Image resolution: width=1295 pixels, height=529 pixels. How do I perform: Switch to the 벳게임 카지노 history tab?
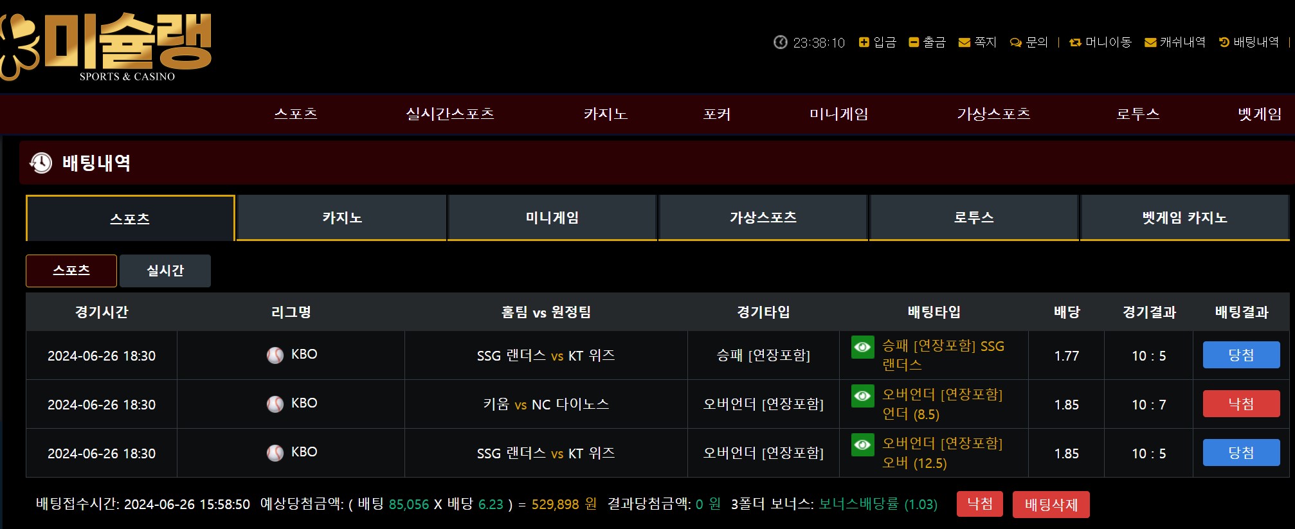click(1184, 218)
